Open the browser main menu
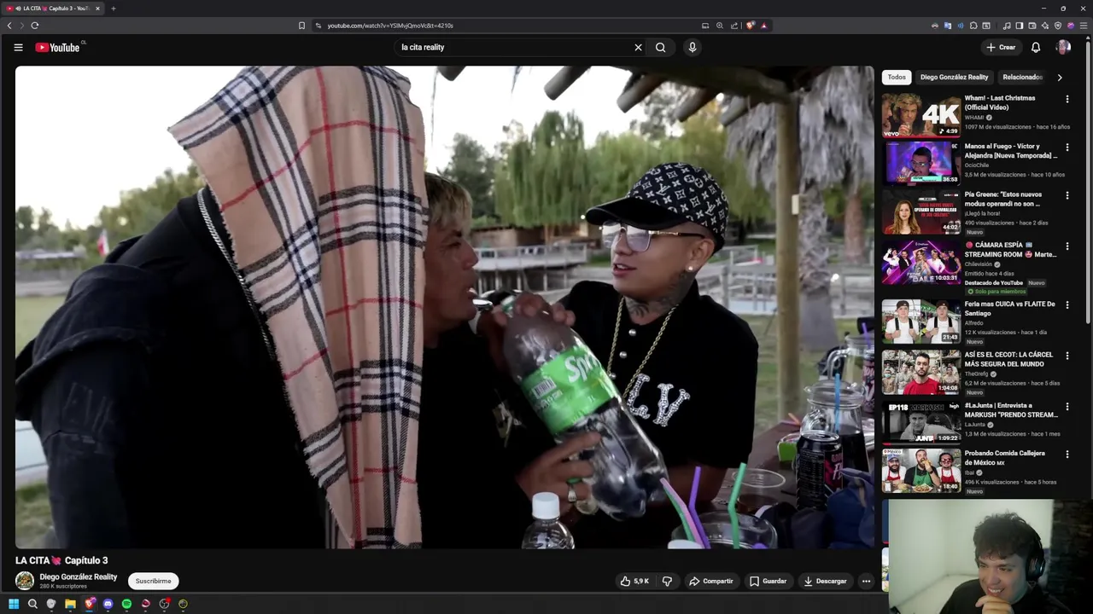The width and height of the screenshot is (1093, 614). (1084, 26)
